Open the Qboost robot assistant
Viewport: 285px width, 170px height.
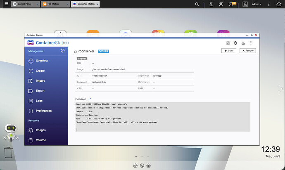11,132
